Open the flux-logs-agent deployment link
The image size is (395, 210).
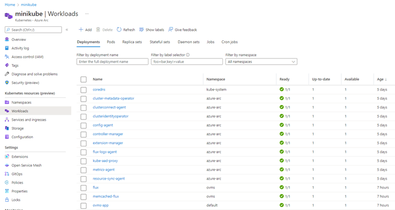click(105, 152)
